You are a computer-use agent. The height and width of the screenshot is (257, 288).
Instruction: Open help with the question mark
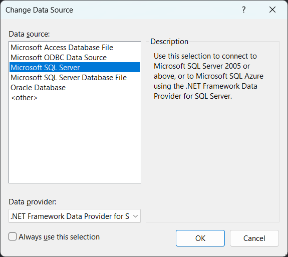[244, 10]
